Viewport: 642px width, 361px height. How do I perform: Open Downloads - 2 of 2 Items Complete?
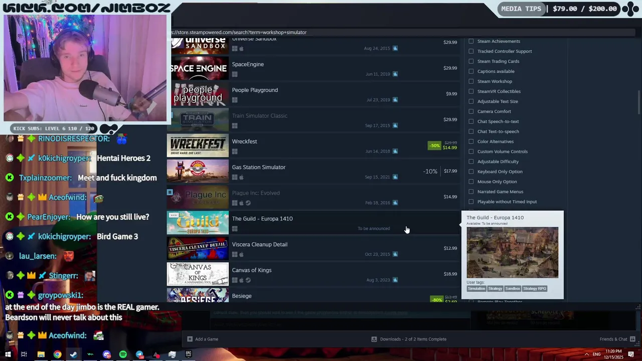tap(409, 339)
